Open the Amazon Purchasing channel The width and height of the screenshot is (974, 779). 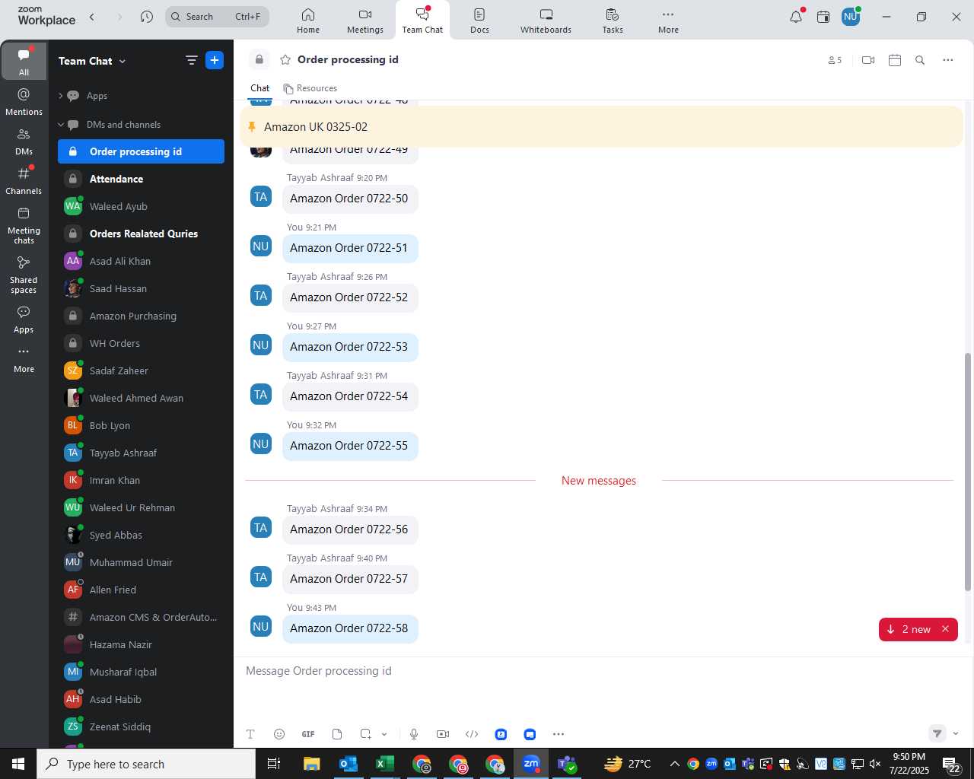tap(141, 316)
